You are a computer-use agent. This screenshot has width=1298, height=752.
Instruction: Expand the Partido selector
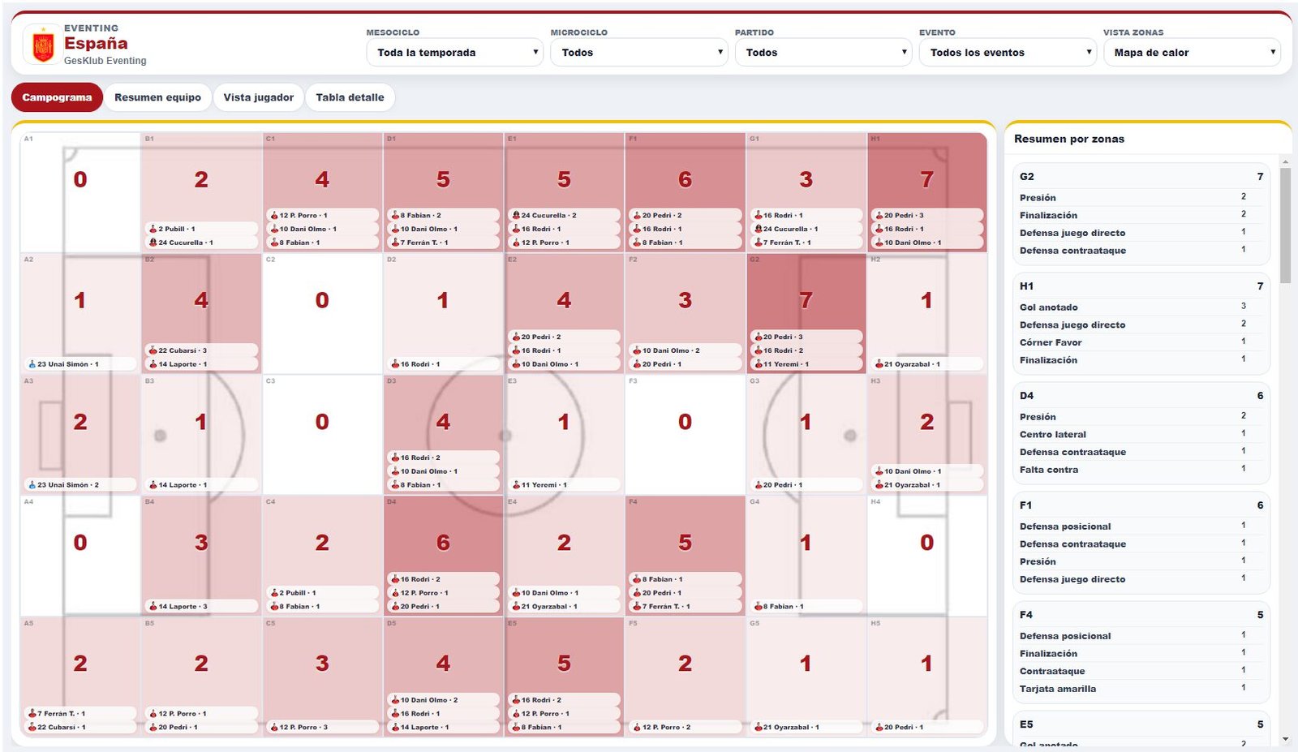823,52
